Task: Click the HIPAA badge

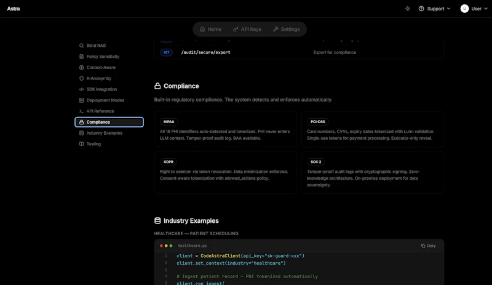Action: coord(169,122)
